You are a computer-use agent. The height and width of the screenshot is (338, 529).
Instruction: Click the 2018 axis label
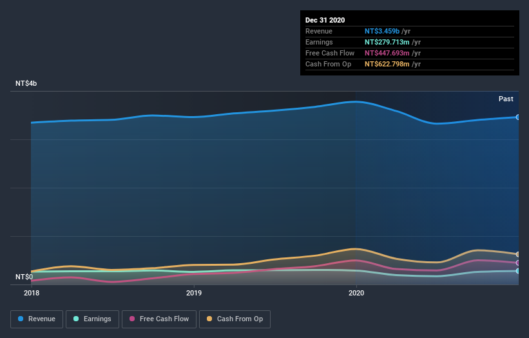click(x=32, y=293)
